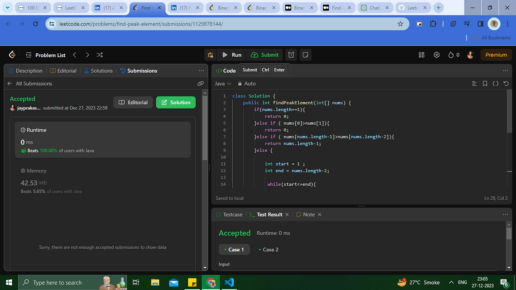This screenshot has width=516, height=290.
Task: Copy submission link chain icon
Action: 200,83
